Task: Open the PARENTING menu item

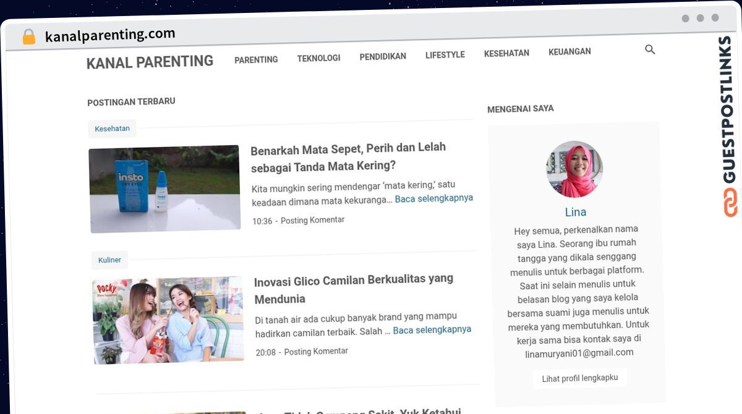Action: 256,60
